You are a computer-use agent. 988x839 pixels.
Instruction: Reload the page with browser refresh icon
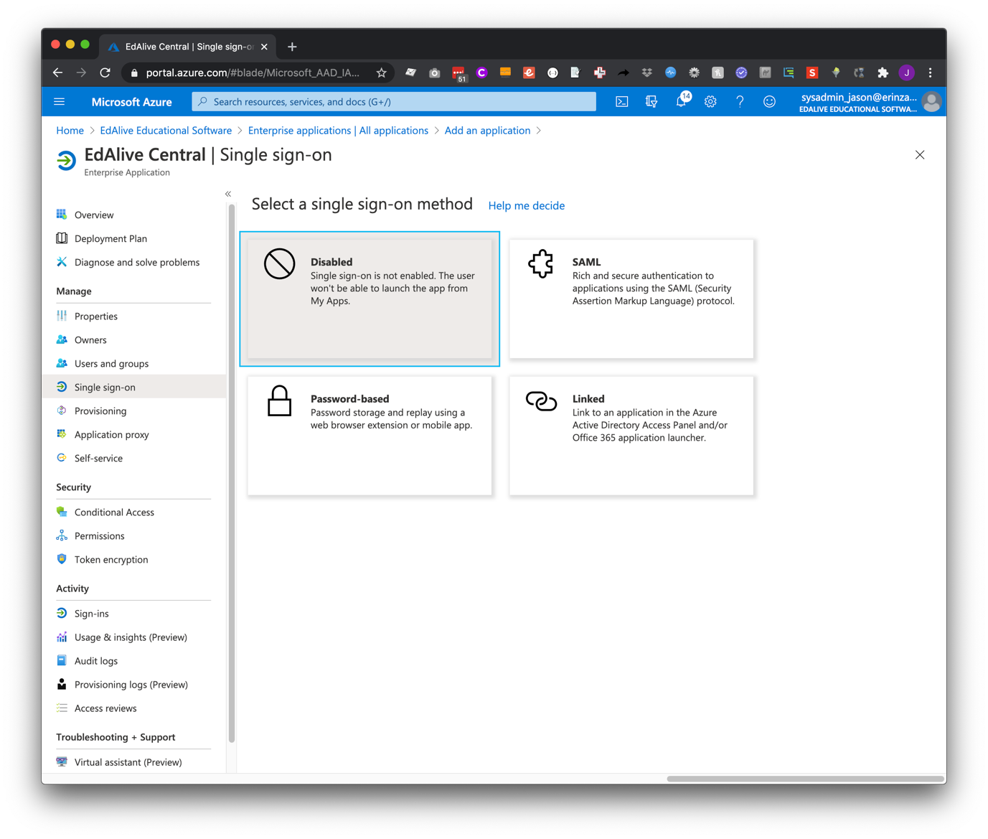tap(105, 72)
